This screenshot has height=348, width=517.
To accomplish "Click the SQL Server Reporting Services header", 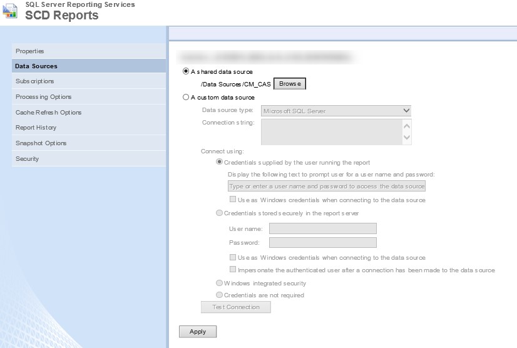I will (80, 4).
